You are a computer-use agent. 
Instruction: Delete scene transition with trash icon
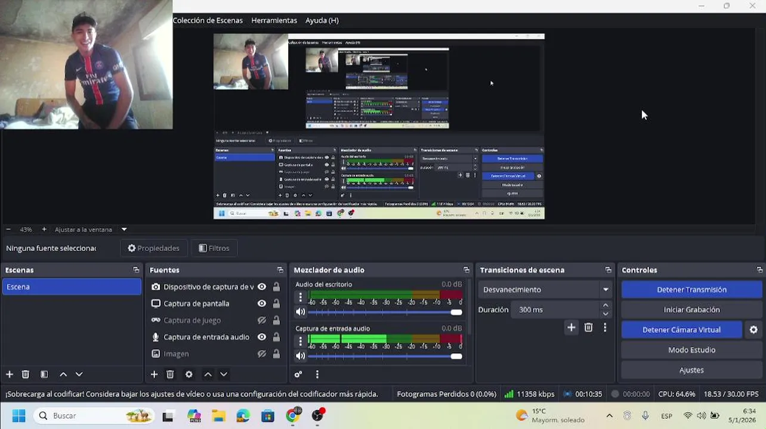tap(588, 327)
